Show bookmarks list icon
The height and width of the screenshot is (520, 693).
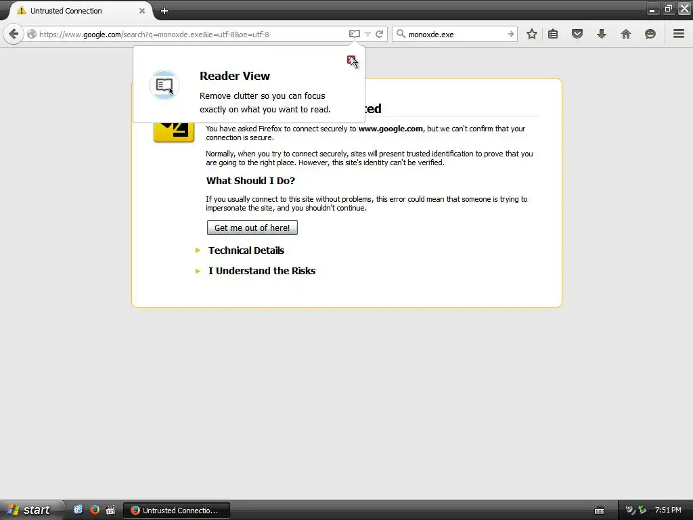[553, 34]
